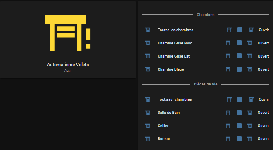Viewport: 273px width, 150px height.
Task: Close shutters for Tout,sauf chambres
Action: tap(251, 99)
